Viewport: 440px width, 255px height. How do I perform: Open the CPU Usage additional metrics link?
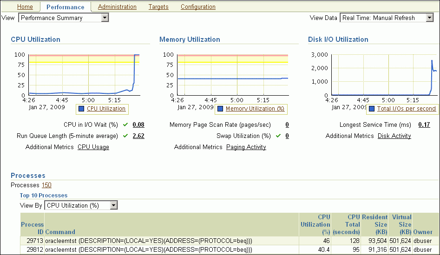93,147
